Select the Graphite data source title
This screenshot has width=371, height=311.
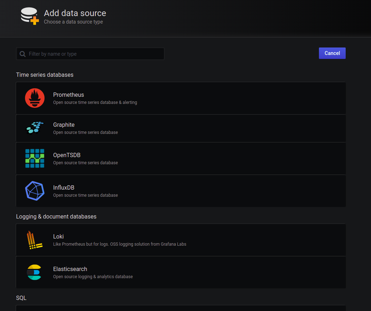(x=63, y=125)
